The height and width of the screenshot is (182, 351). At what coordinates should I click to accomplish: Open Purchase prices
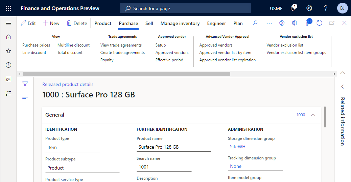(36, 45)
